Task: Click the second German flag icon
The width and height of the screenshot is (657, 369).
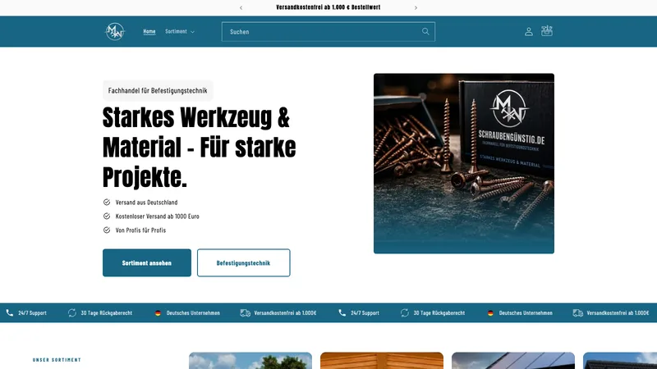Action: pyautogui.click(x=490, y=313)
